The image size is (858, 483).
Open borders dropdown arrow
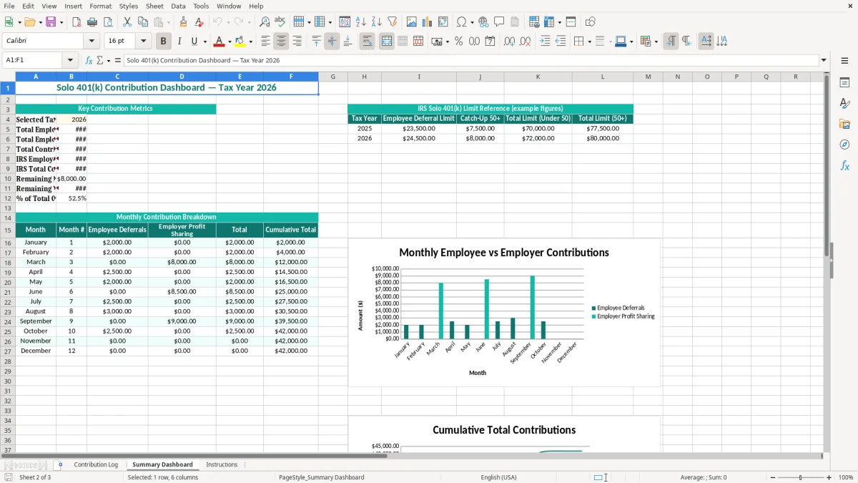589,42
